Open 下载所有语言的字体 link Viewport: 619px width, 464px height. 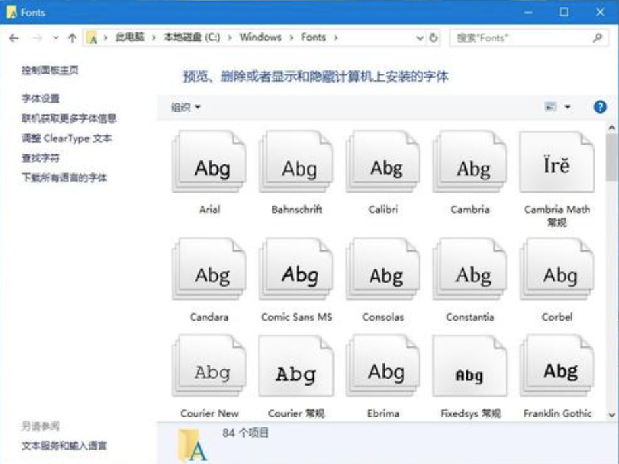tap(64, 177)
